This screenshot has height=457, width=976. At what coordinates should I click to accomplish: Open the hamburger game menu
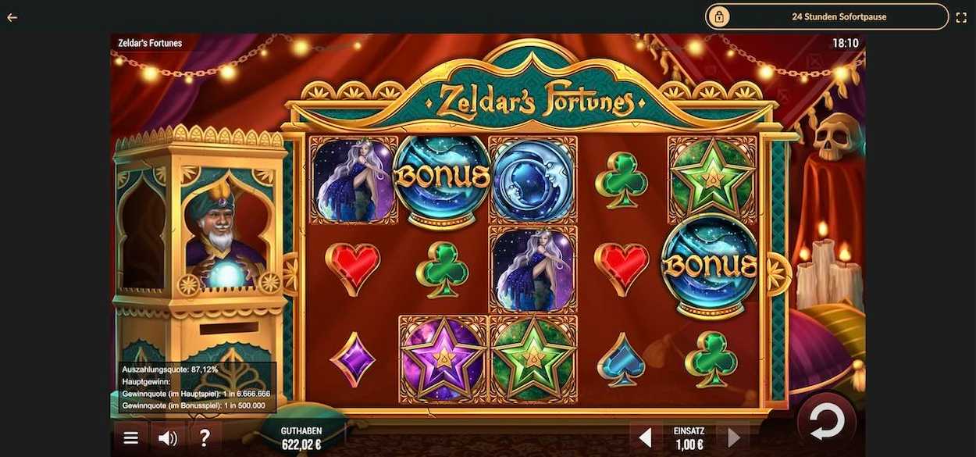point(131,438)
